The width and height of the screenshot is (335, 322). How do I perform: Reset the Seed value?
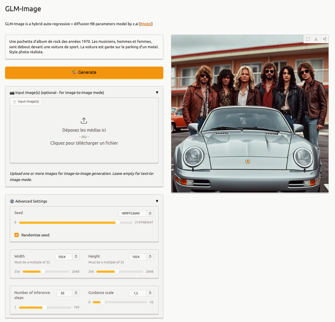(150, 213)
